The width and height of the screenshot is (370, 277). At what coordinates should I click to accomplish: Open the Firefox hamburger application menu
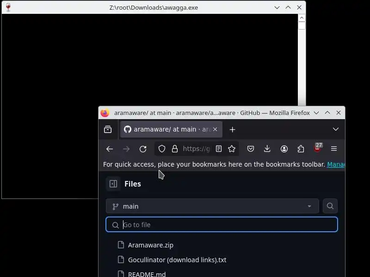(334, 149)
